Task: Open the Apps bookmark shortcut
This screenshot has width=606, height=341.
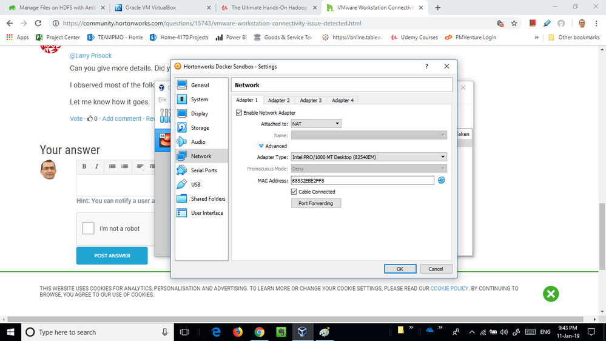Action: (x=18, y=38)
